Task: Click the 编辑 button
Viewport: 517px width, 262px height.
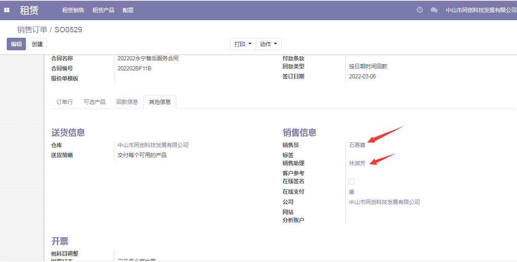Action: coord(16,44)
